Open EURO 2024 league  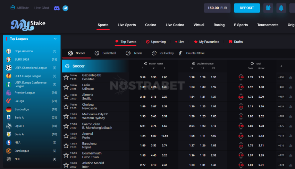pos(32,59)
